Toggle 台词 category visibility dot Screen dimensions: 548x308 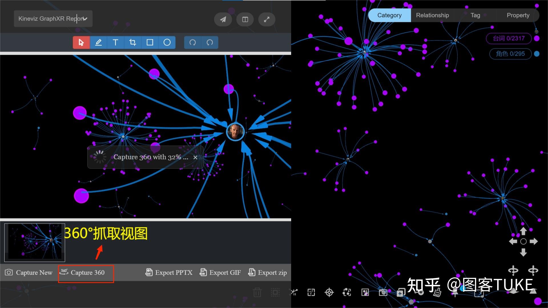(x=537, y=38)
